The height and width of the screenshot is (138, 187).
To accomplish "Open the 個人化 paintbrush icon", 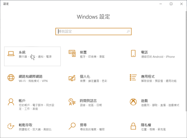I will (x=72, y=78).
